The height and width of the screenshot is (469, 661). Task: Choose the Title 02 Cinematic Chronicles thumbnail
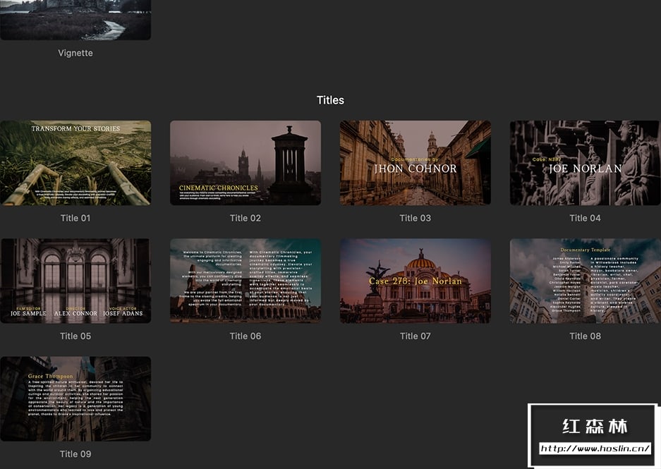point(245,163)
